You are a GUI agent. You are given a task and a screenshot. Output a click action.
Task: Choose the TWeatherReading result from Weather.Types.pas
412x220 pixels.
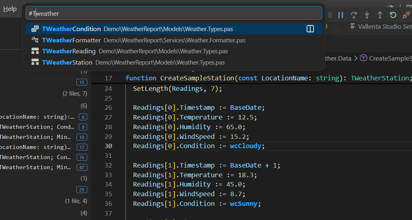(x=174, y=51)
